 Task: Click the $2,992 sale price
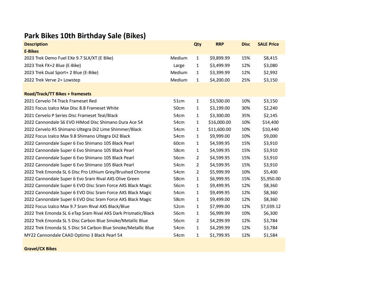click(270, 72)
